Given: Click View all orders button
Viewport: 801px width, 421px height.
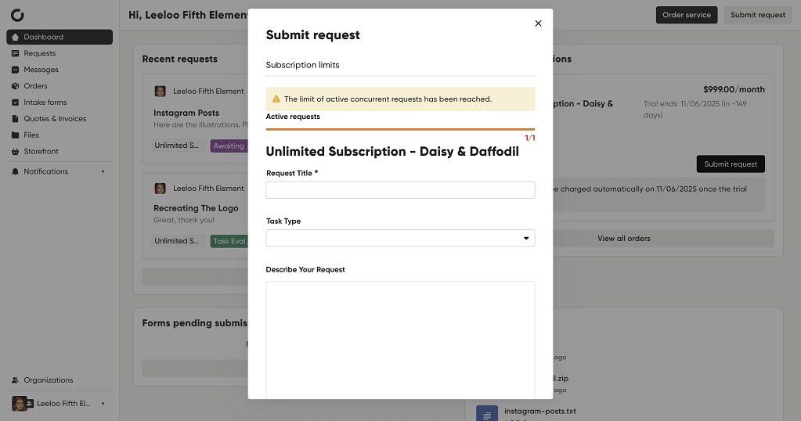Looking at the screenshot, I should tap(624, 239).
